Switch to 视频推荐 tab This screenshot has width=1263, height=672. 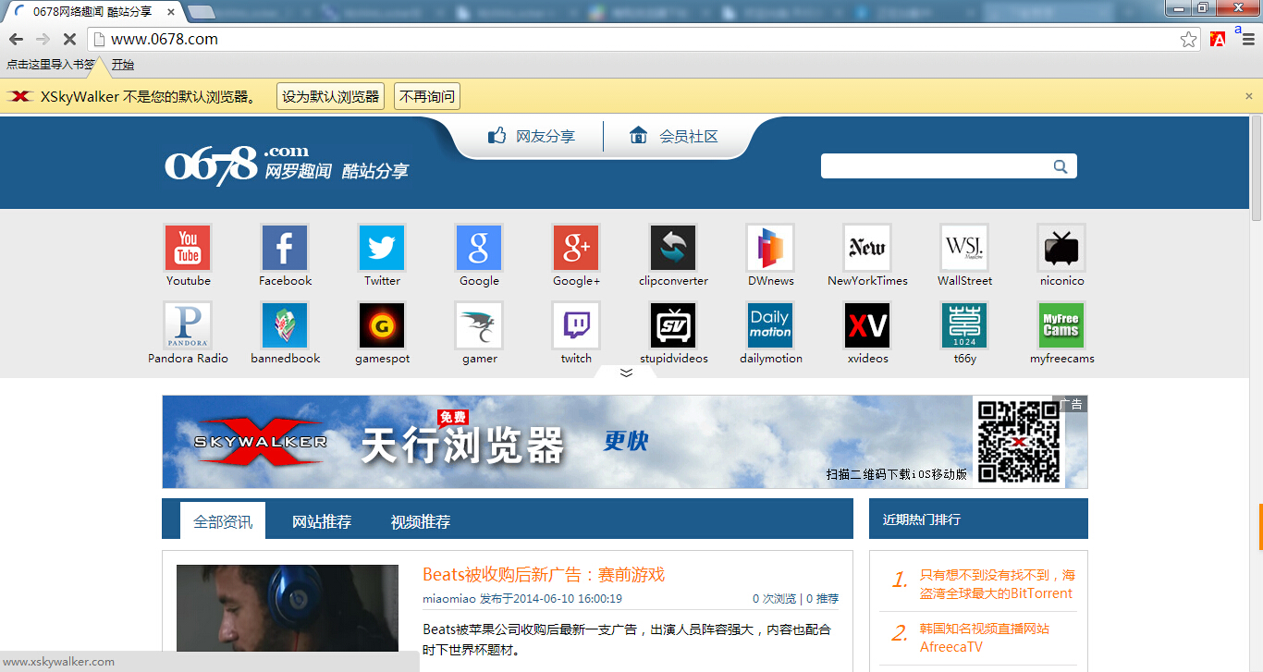click(x=421, y=521)
